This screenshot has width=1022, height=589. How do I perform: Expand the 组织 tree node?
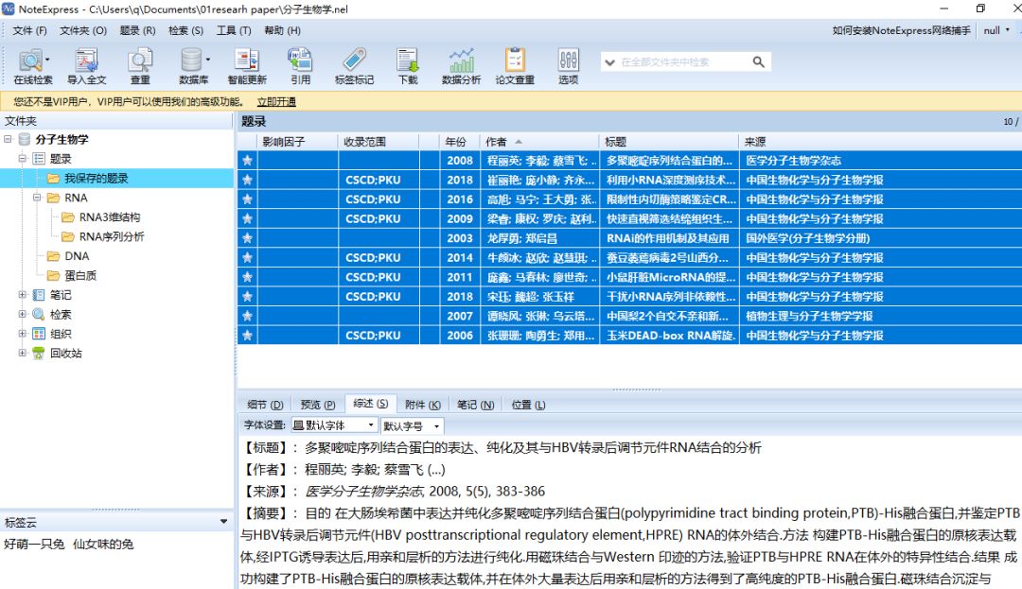click(x=22, y=334)
